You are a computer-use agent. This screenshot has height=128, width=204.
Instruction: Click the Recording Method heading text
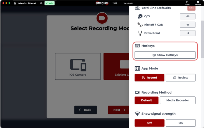(x=157, y=92)
